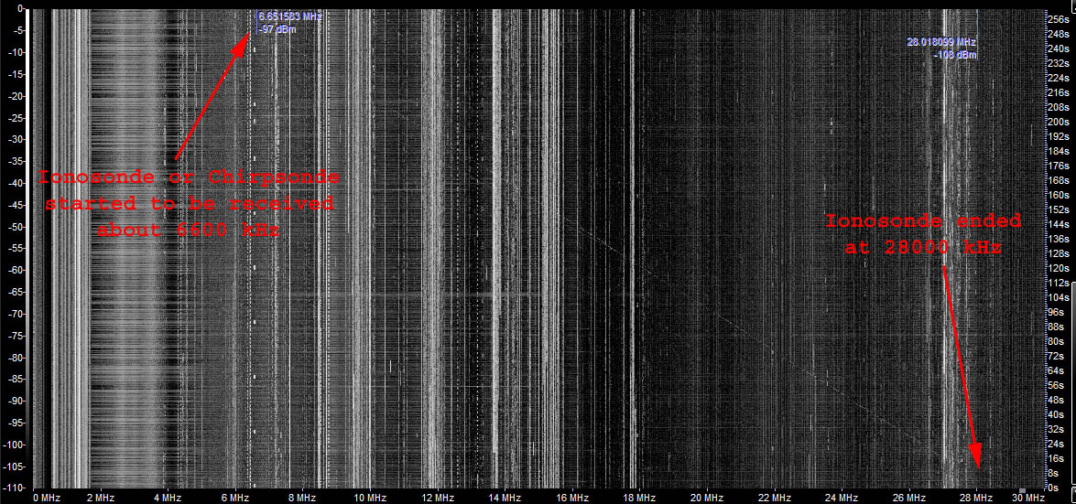The height and width of the screenshot is (504, 1076).
Task: Click the 24 MHz frequency axis label
Action: [x=841, y=498]
